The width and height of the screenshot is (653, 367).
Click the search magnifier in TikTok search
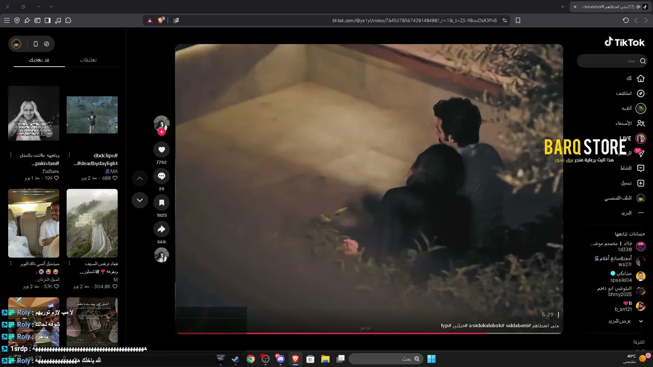pos(643,61)
